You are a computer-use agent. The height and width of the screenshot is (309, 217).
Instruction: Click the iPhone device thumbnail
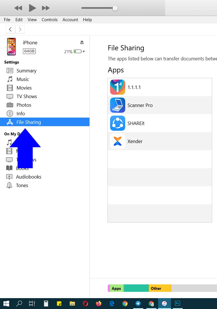click(x=11, y=47)
